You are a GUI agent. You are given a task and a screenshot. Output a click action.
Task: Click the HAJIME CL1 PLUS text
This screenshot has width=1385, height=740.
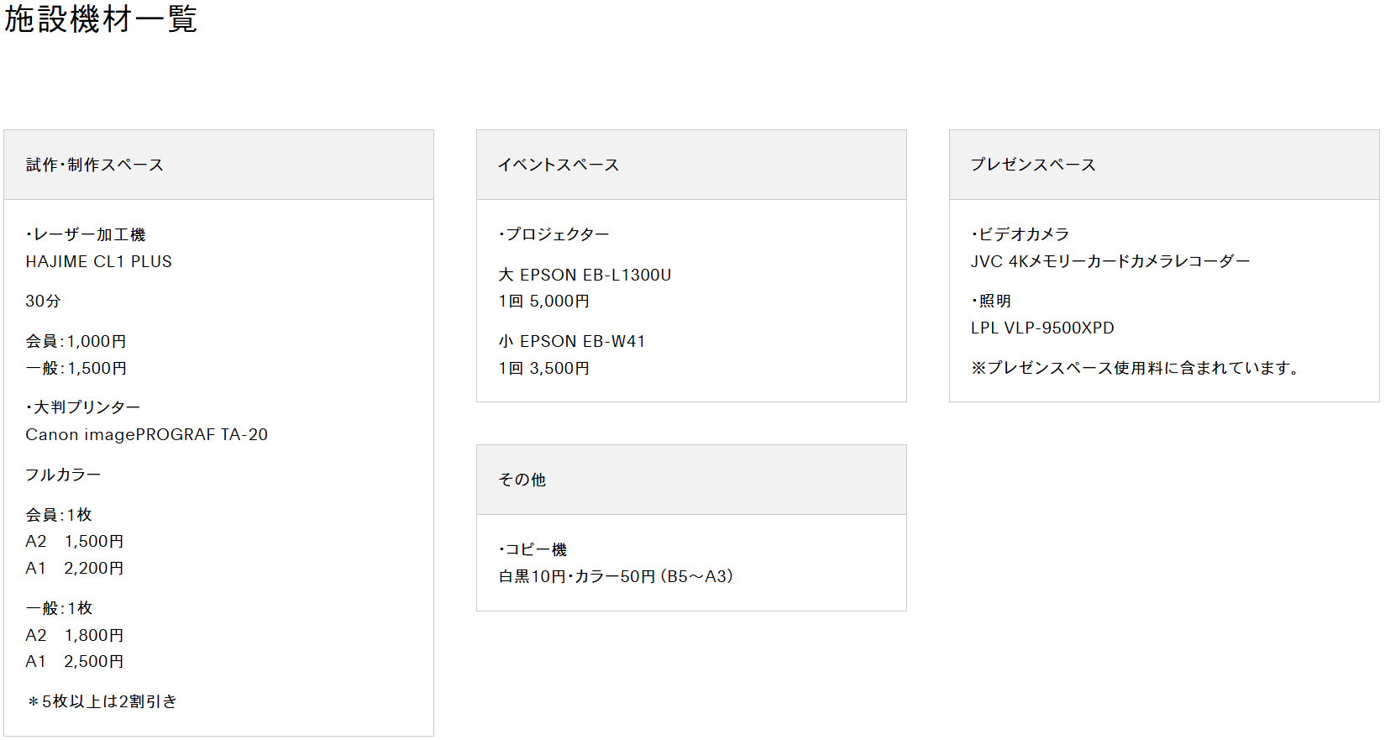click(x=99, y=262)
